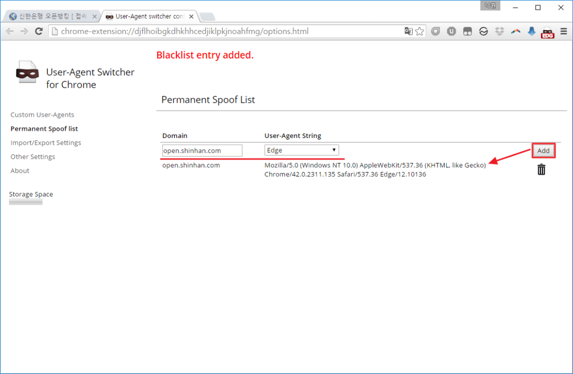Switch to the 신한은행 오픈뱅킹 tab
Image resolution: width=573 pixels, height=374 pixels.
click(x=52, y=17)
